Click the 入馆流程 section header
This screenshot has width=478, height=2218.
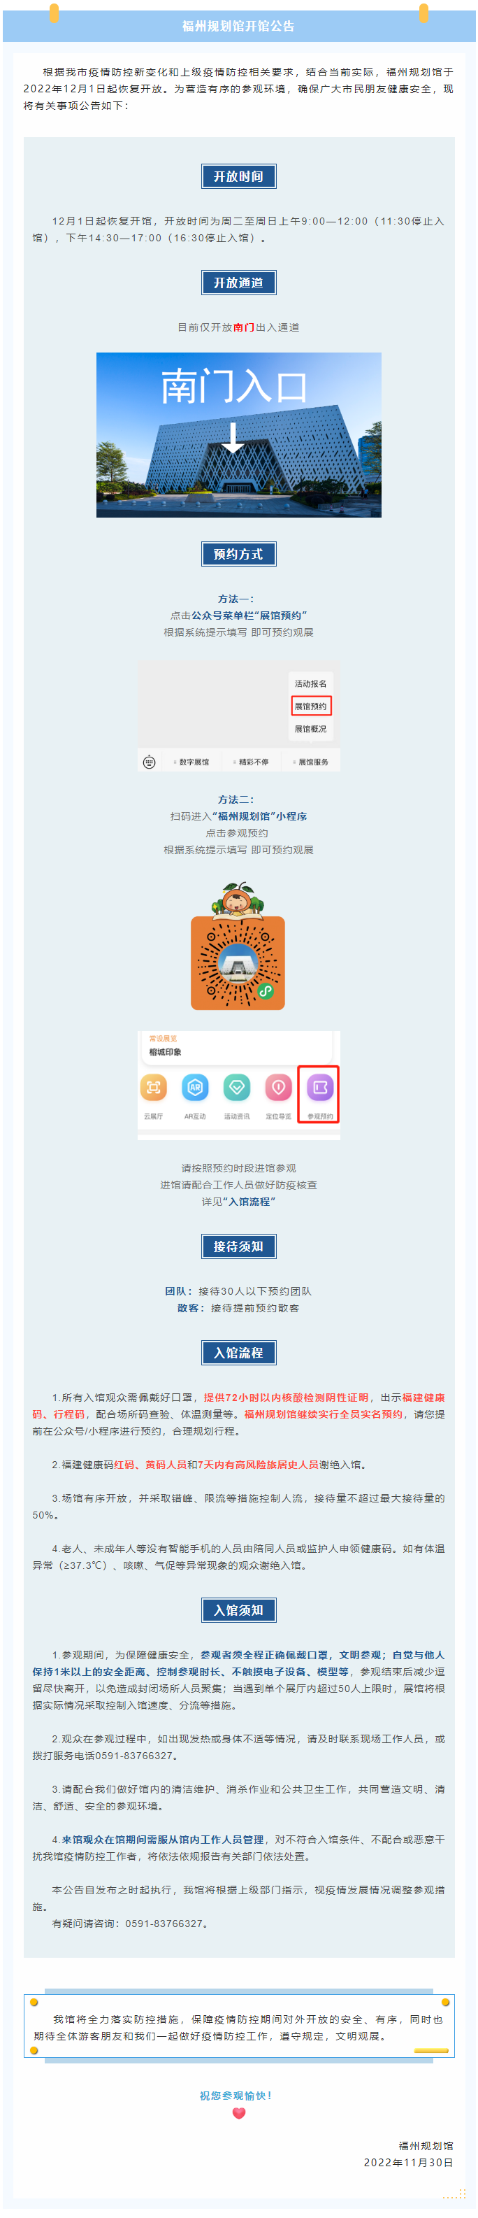point(239,1353)
